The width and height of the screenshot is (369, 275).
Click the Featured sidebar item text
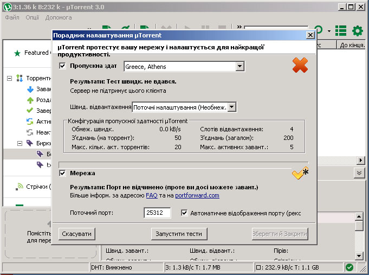tap(37, 53)
